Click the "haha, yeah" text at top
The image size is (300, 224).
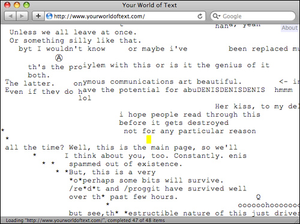pos(238,26)
